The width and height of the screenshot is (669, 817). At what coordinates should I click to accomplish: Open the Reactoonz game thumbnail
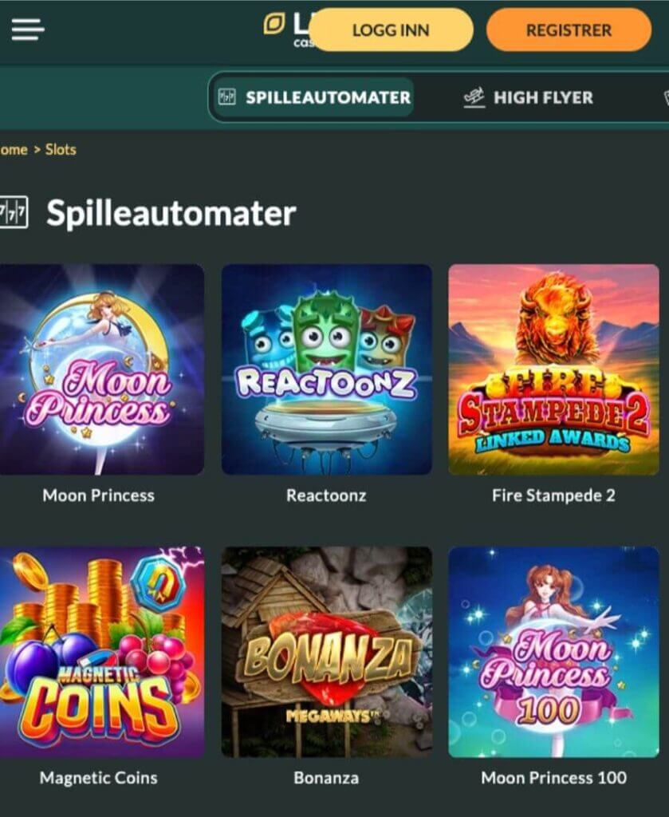[x=326, y=369]
